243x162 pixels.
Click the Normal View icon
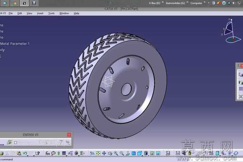[128, 153]
